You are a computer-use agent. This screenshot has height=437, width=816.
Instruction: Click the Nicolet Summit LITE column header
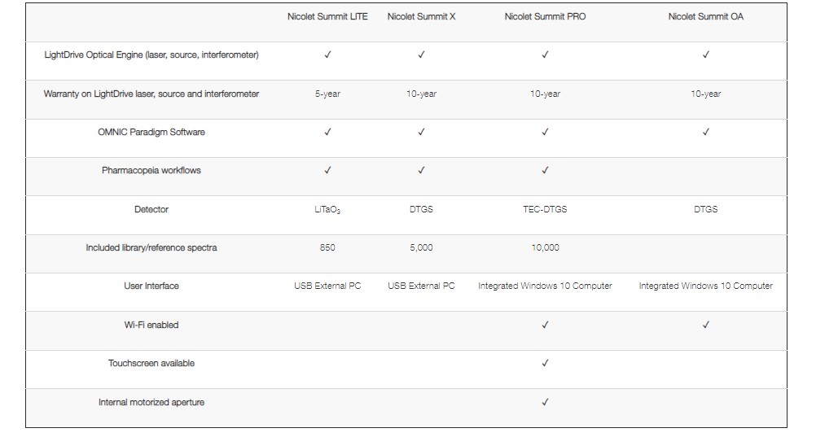[327, 16]
